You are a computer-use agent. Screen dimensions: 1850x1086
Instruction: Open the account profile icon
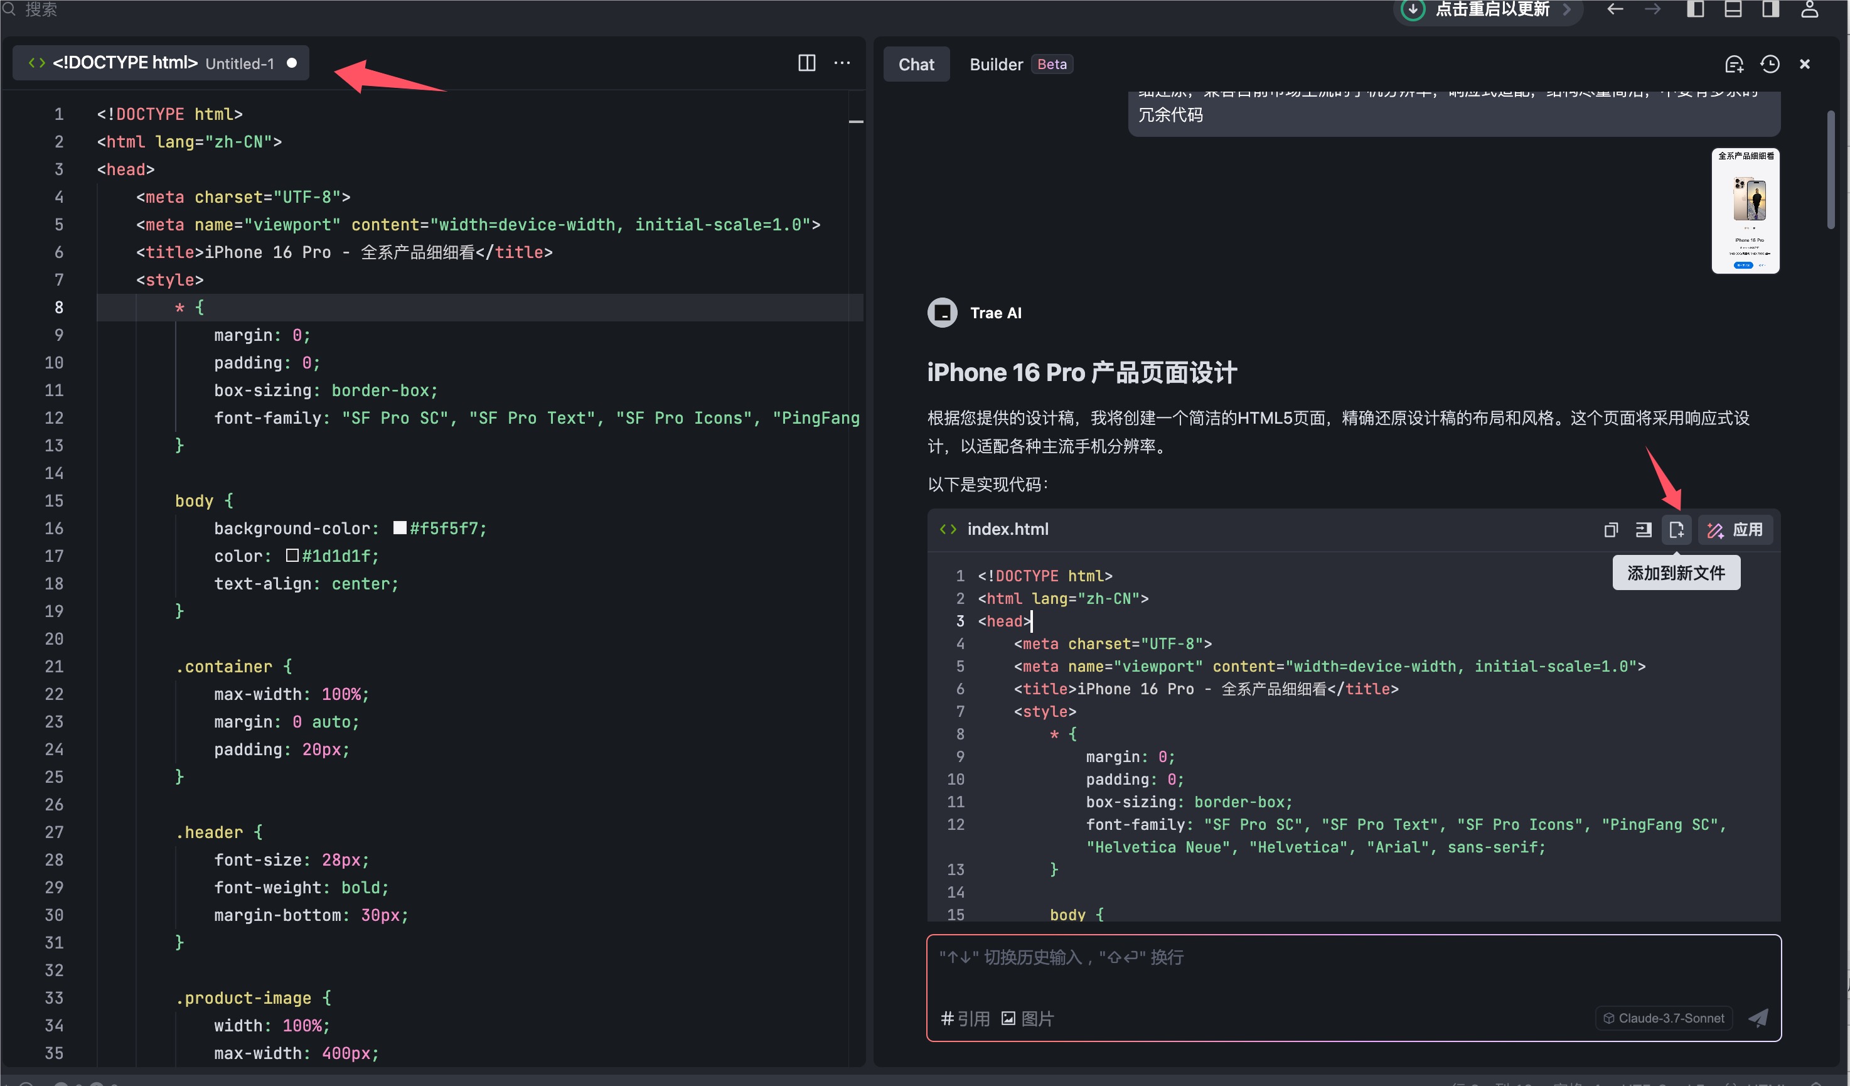(x=1810, y=9)
